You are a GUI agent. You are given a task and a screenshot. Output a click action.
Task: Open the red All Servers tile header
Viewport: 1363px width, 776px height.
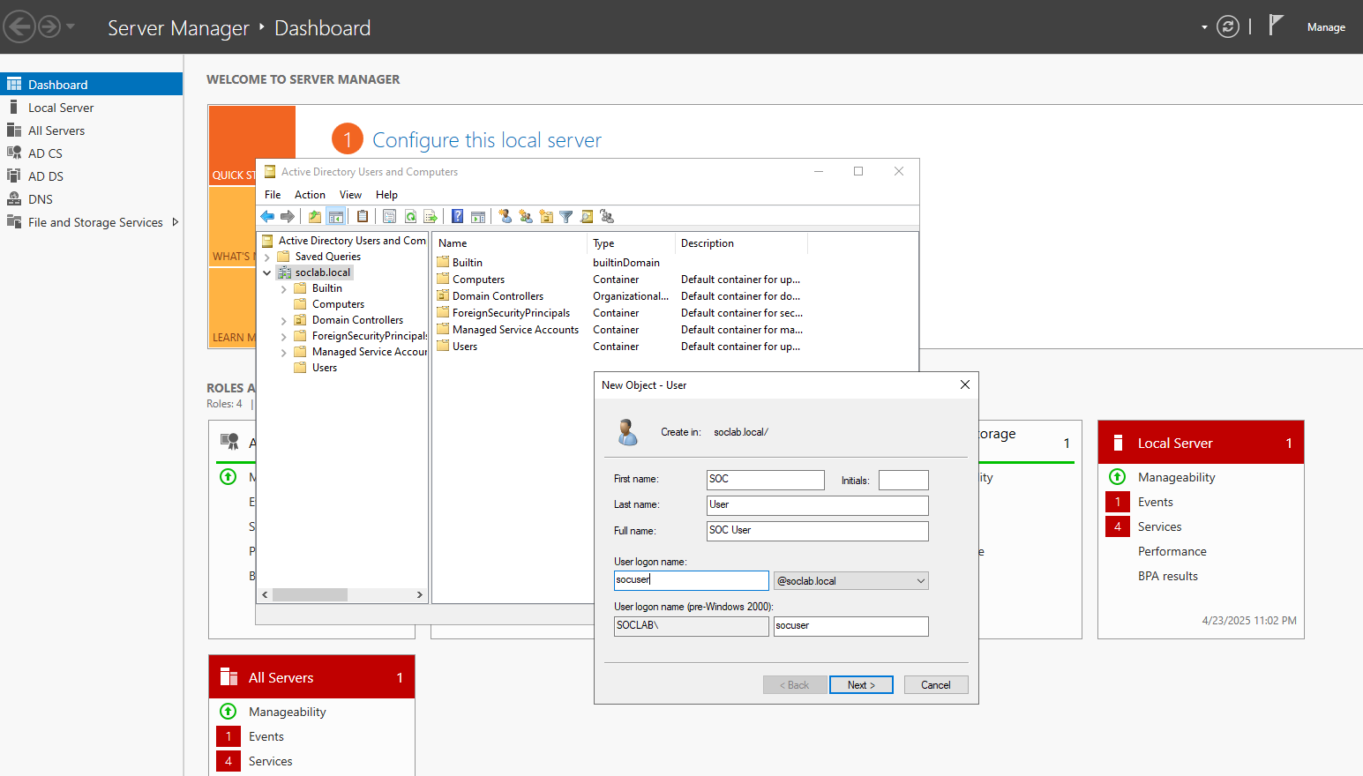[311, 677]
